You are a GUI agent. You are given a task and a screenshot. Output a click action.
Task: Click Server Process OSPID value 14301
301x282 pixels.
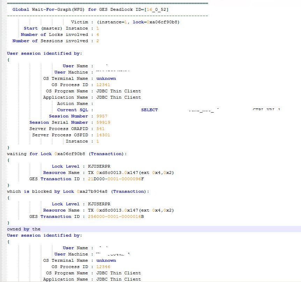point(103,135)
